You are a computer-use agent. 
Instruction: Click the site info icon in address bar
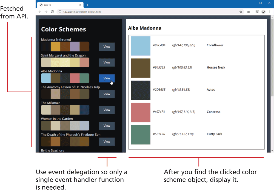tap(59, 12)
